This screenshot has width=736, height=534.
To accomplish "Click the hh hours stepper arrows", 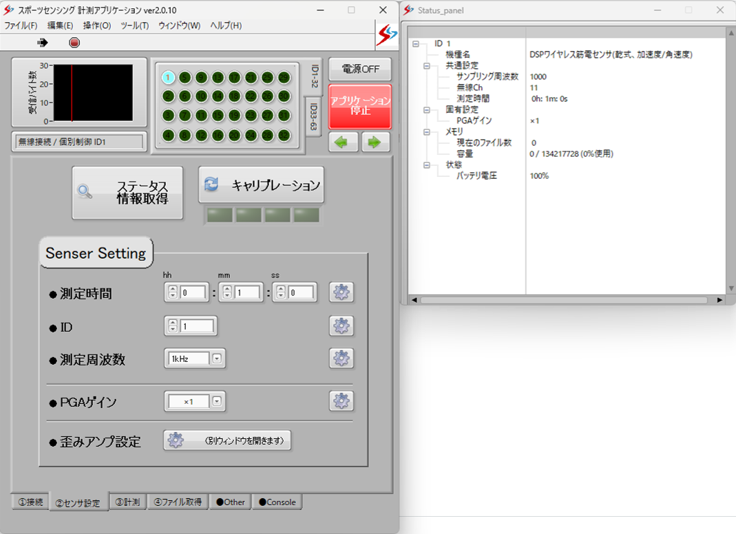I will (174, 293).
